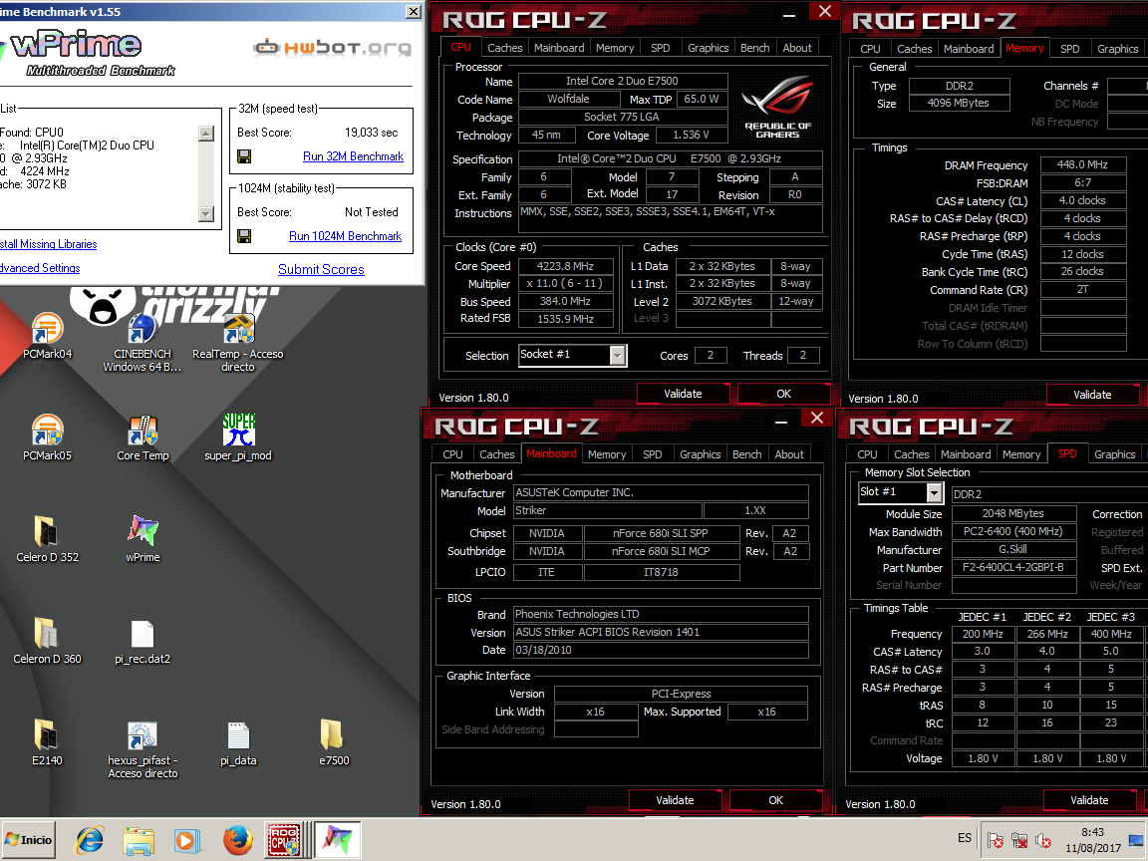Open Windows Media Player from the taskbar

tap(186, 840)
